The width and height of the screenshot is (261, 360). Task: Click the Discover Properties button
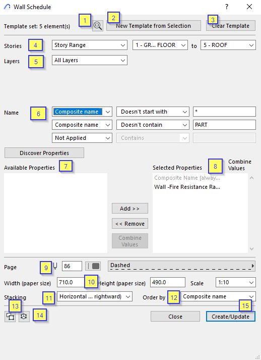[x=44, y=153]
